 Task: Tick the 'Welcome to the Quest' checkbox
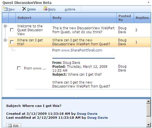[12, 30]
